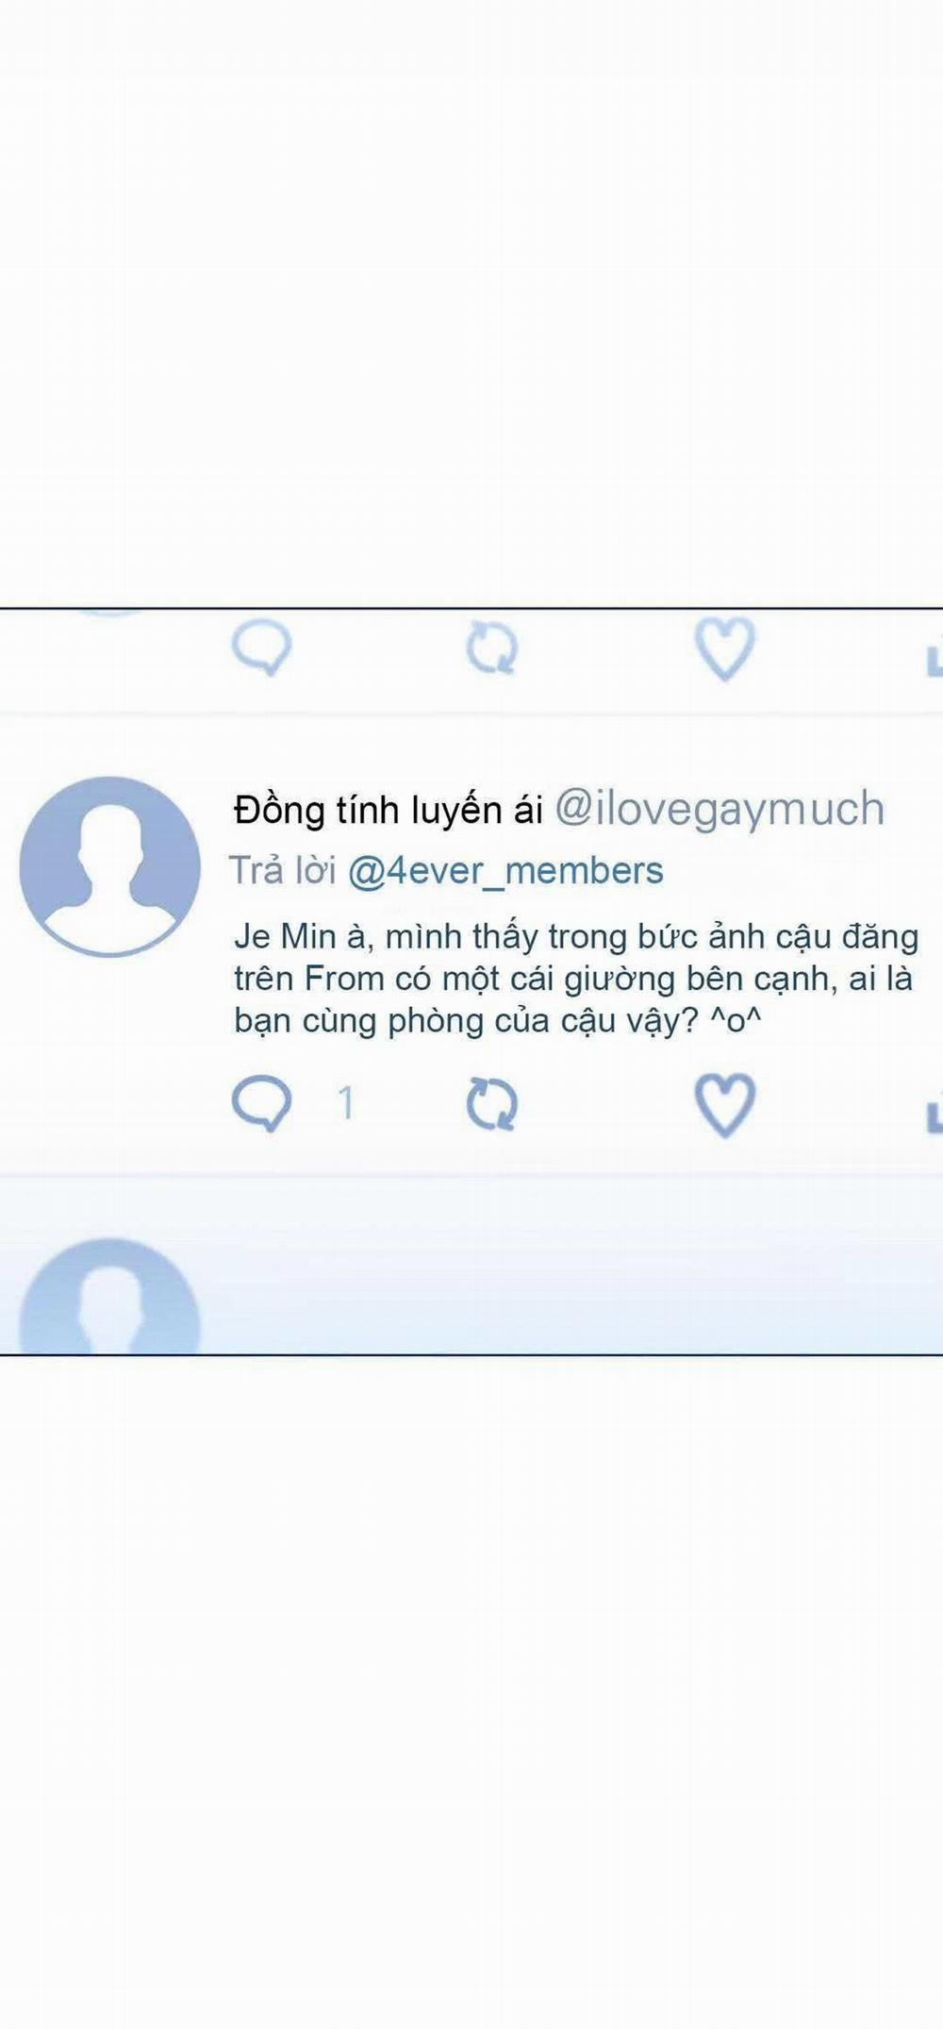Click the reply count number 1

[346, 1102]
